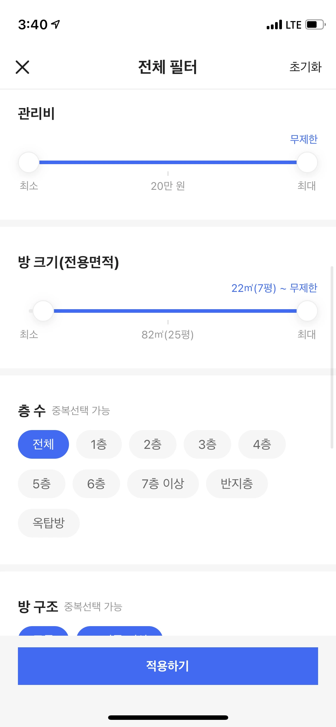Toggle the 1층 floor option
This screenshot has height=727, width=336.
(x=99, y=444)
